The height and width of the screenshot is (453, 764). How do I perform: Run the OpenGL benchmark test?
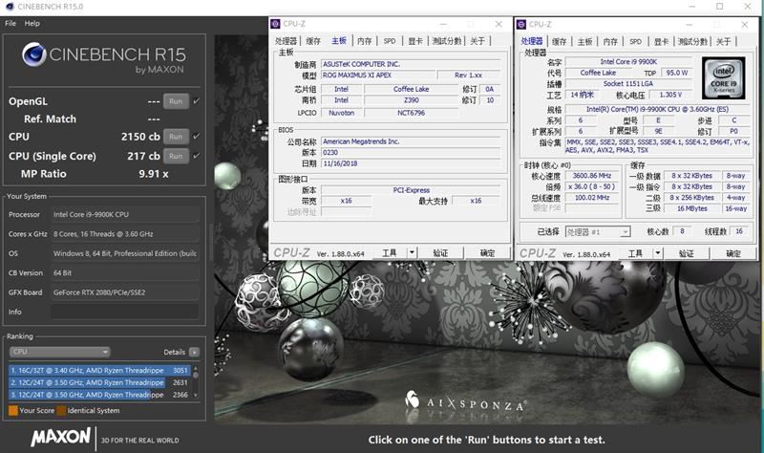[176, 101]
